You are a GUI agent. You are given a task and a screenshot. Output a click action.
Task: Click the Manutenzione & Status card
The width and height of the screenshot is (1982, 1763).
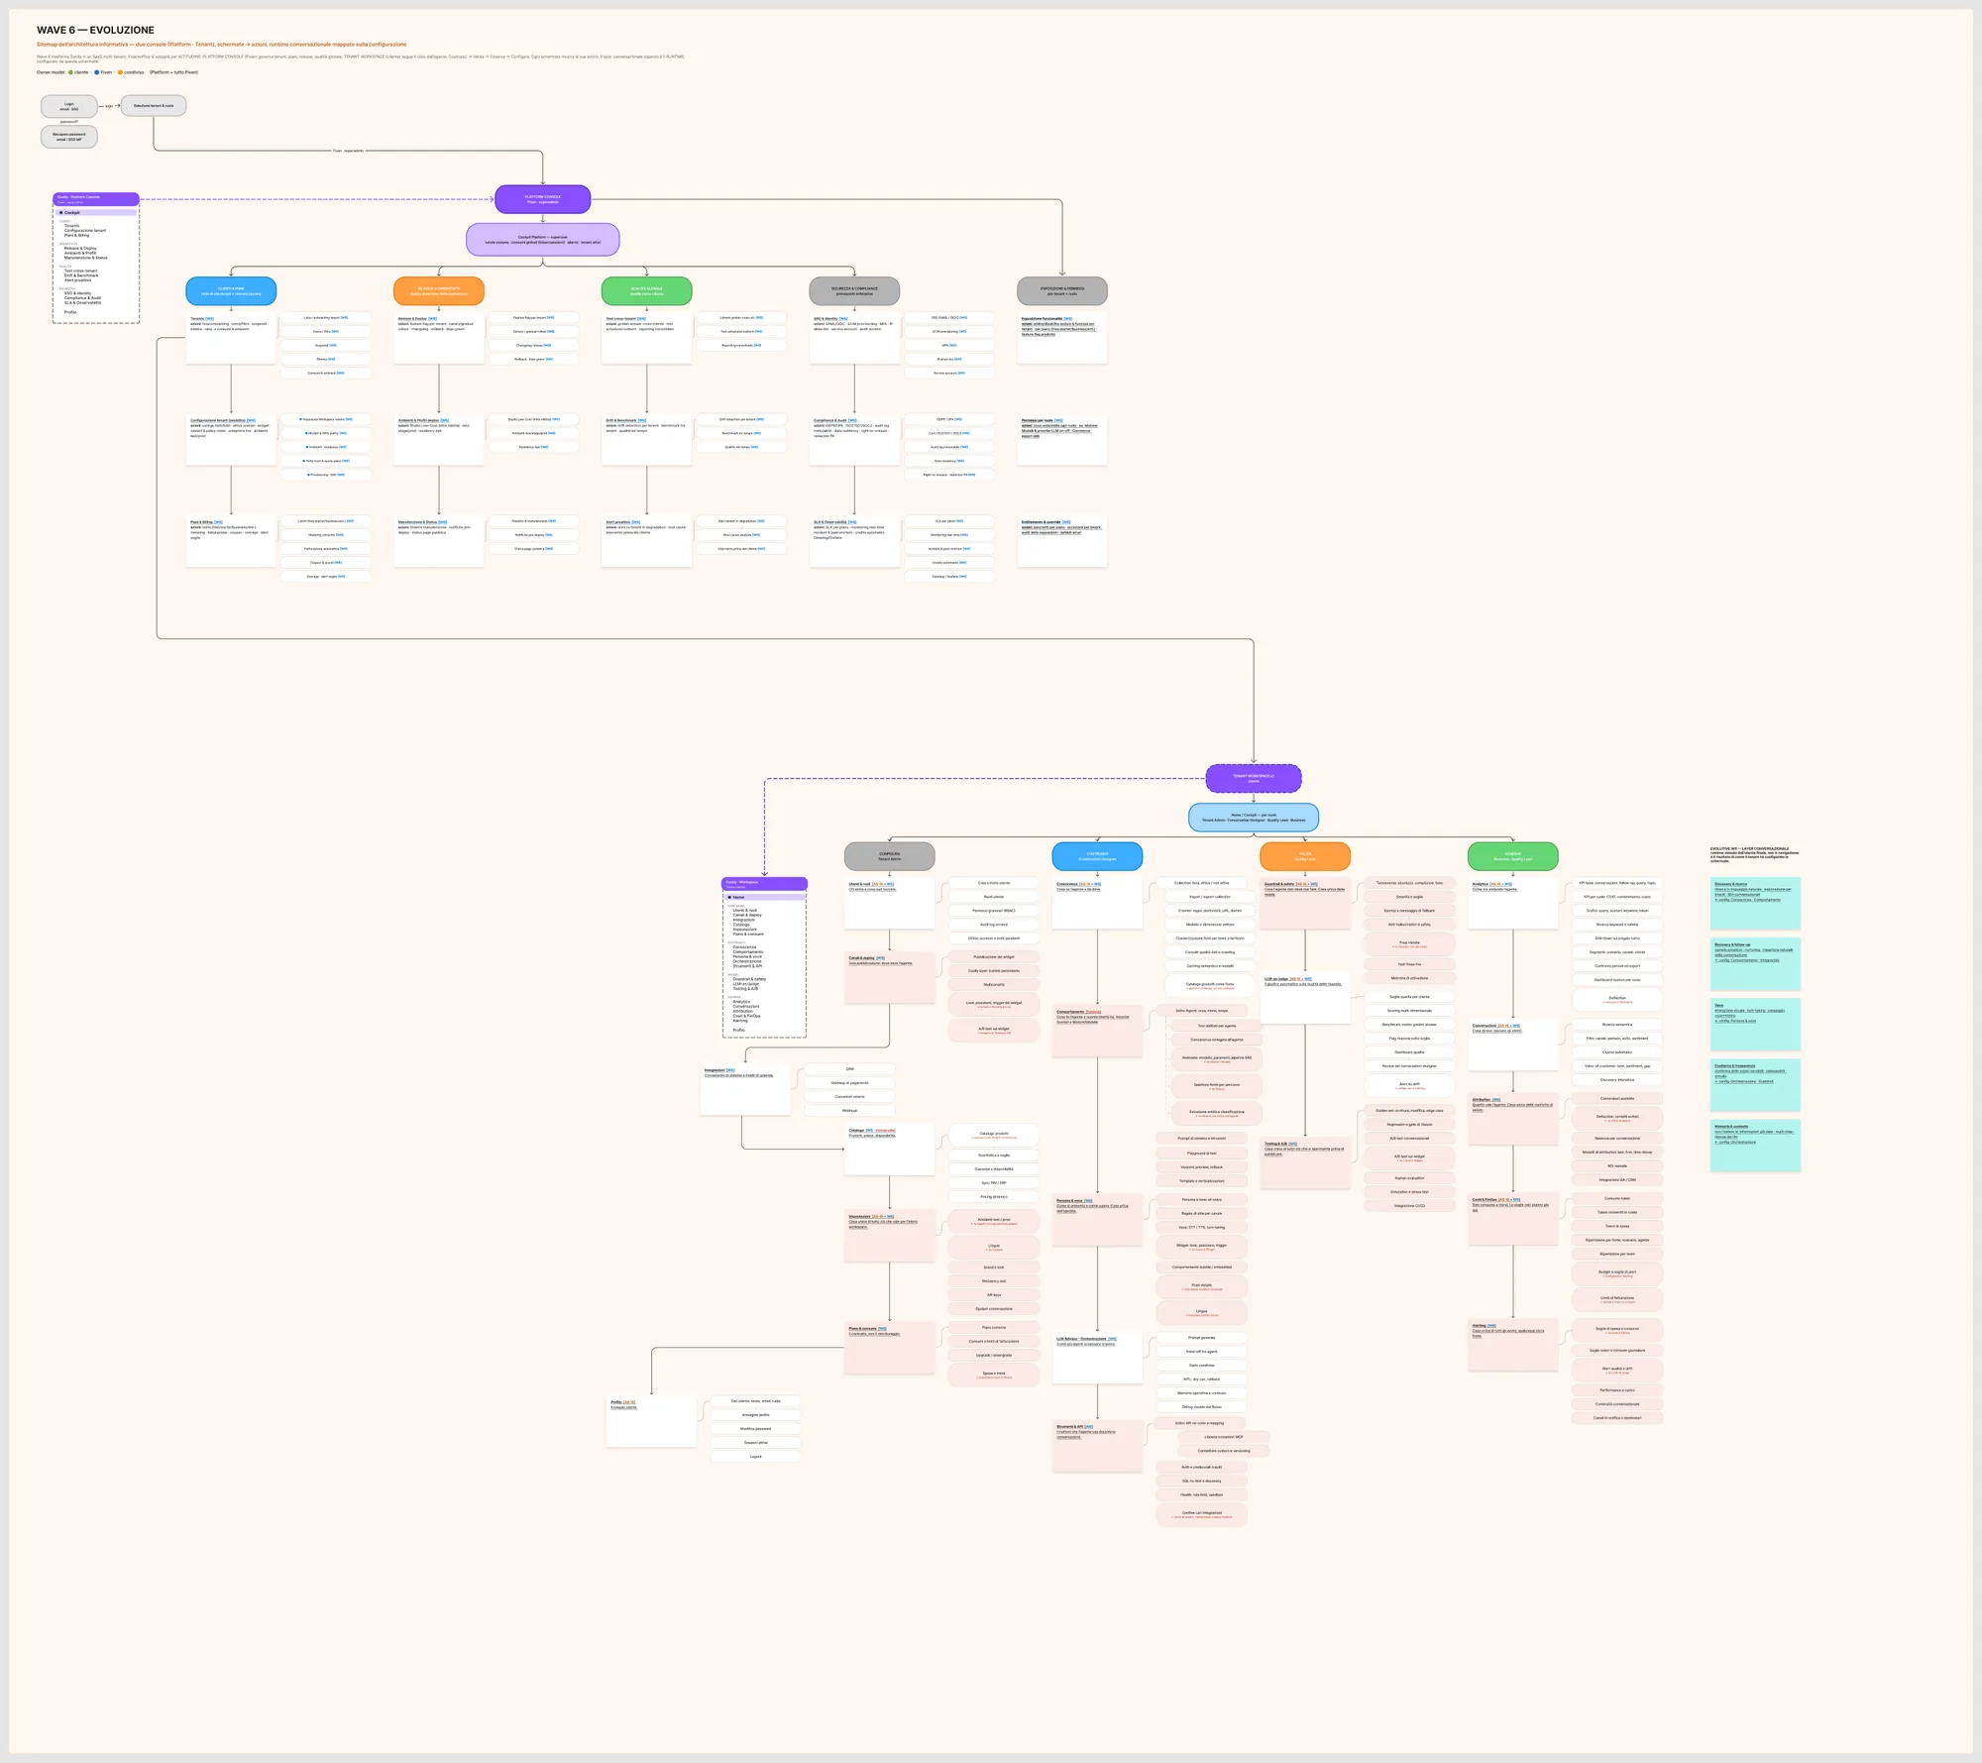439,542
